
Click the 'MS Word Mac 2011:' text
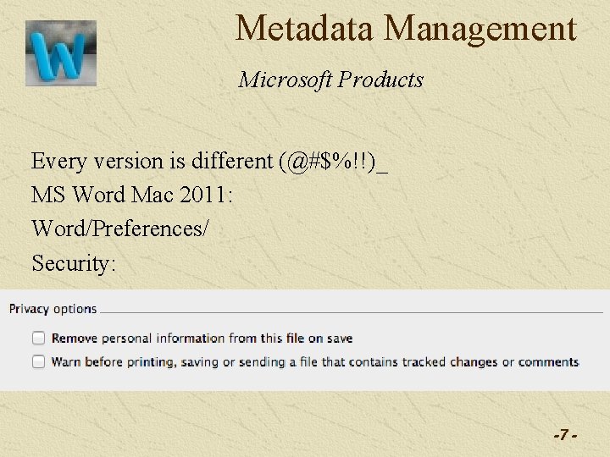[x=132, y=195]
